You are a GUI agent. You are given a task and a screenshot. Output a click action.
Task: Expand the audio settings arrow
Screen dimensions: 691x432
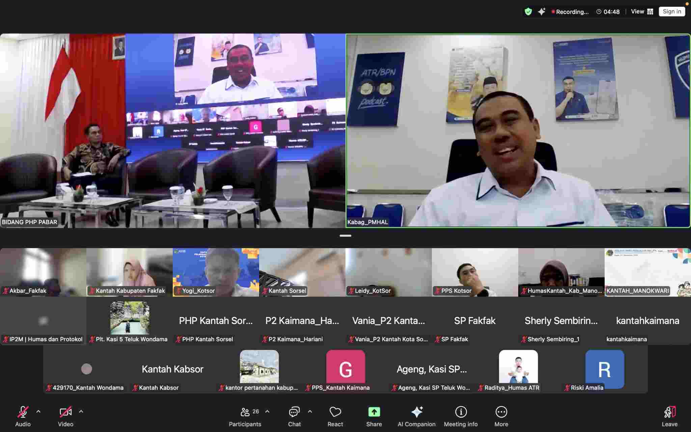(x=38, y=411)
